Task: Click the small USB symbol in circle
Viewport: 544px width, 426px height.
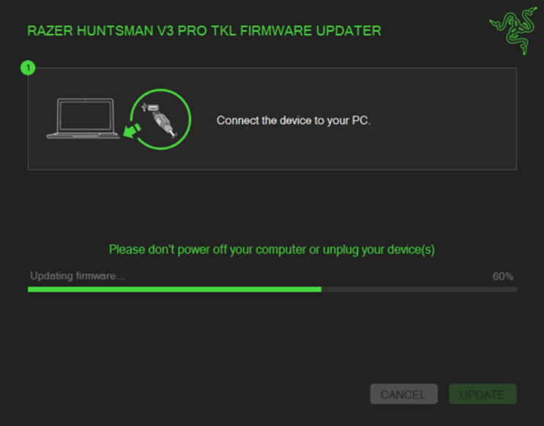Action: [144, 107]
